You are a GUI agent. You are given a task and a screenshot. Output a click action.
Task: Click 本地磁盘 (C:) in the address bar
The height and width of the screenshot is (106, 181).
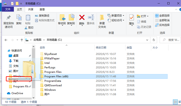point(54,40)
